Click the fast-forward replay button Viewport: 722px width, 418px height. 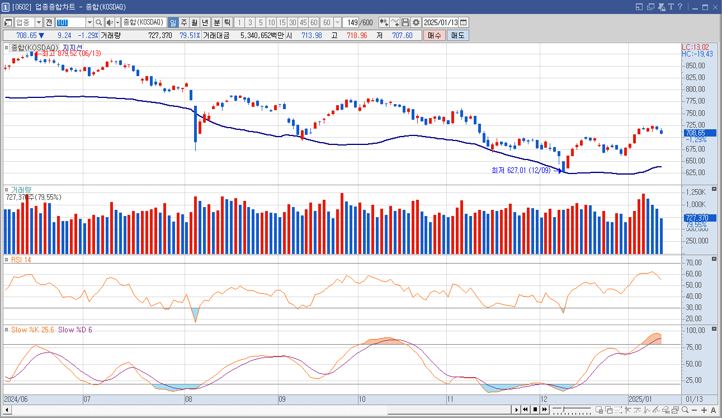point(545,410)
